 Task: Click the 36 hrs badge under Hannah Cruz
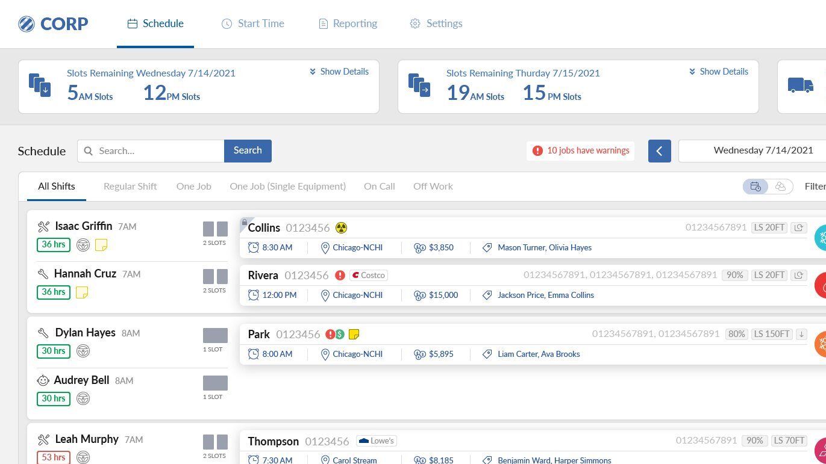[x=53, y=292]
